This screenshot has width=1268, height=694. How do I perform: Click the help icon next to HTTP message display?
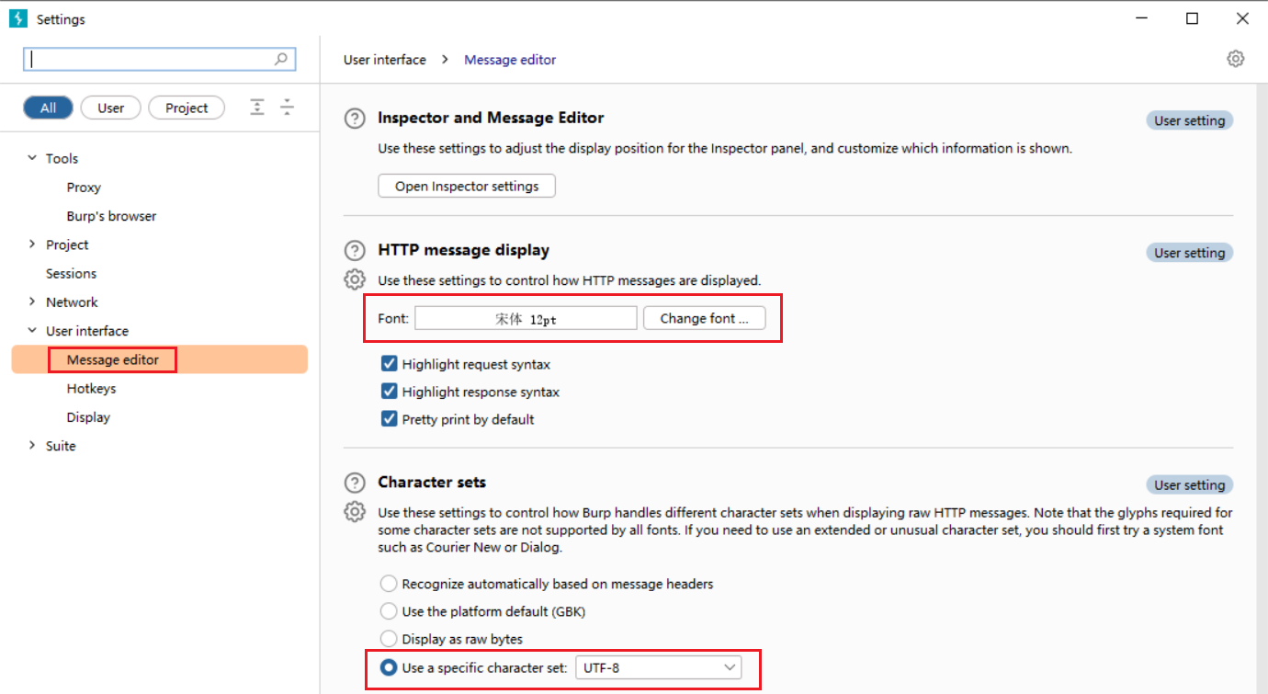354,251
